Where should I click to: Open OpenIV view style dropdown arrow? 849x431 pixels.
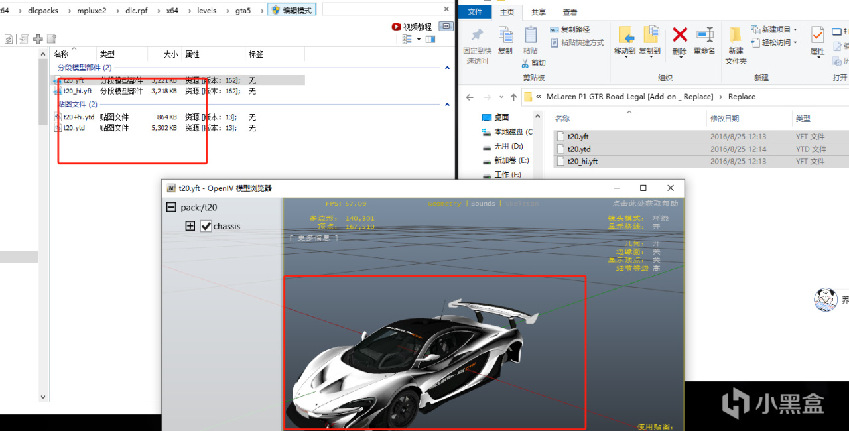coord(419,39)
